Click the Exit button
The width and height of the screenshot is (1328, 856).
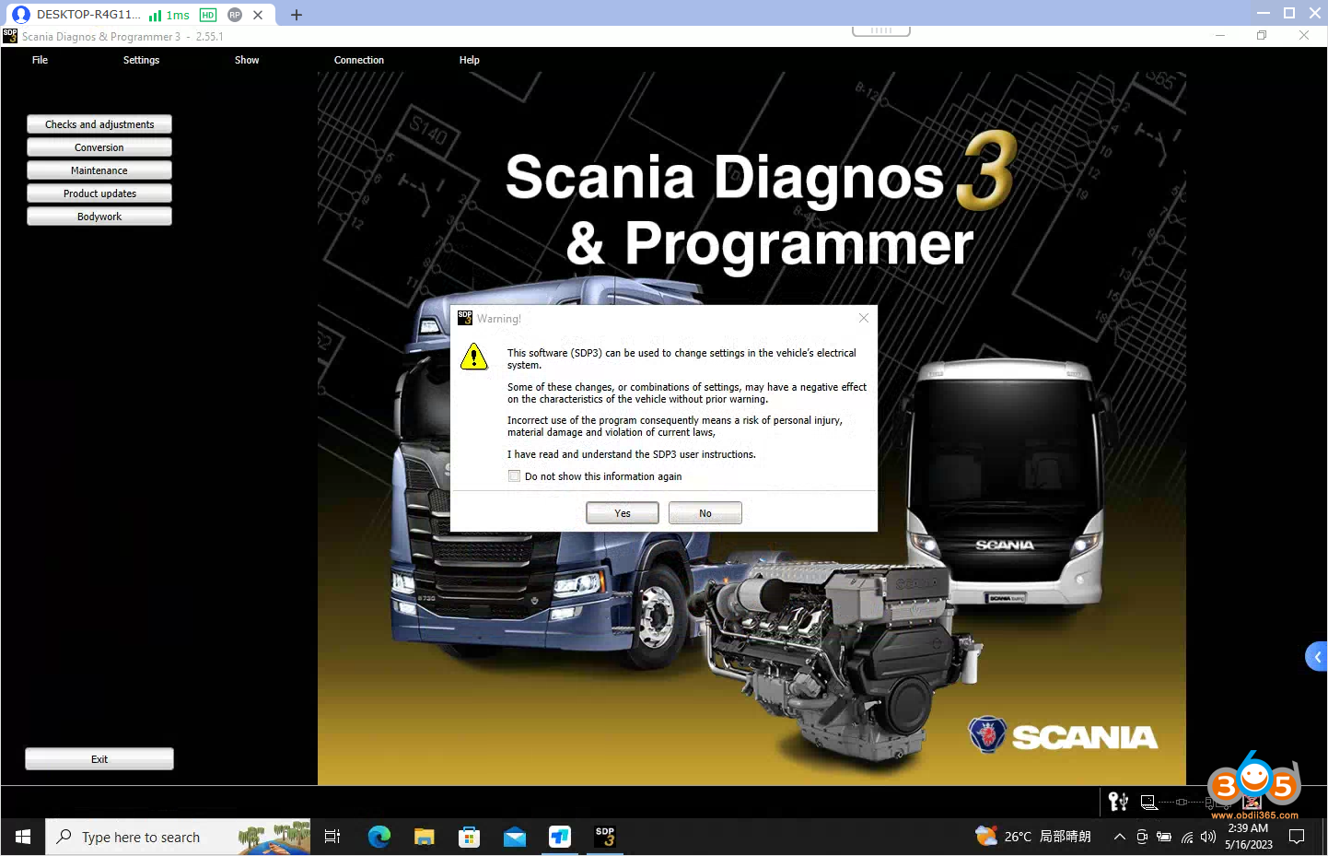coord(99,759)
